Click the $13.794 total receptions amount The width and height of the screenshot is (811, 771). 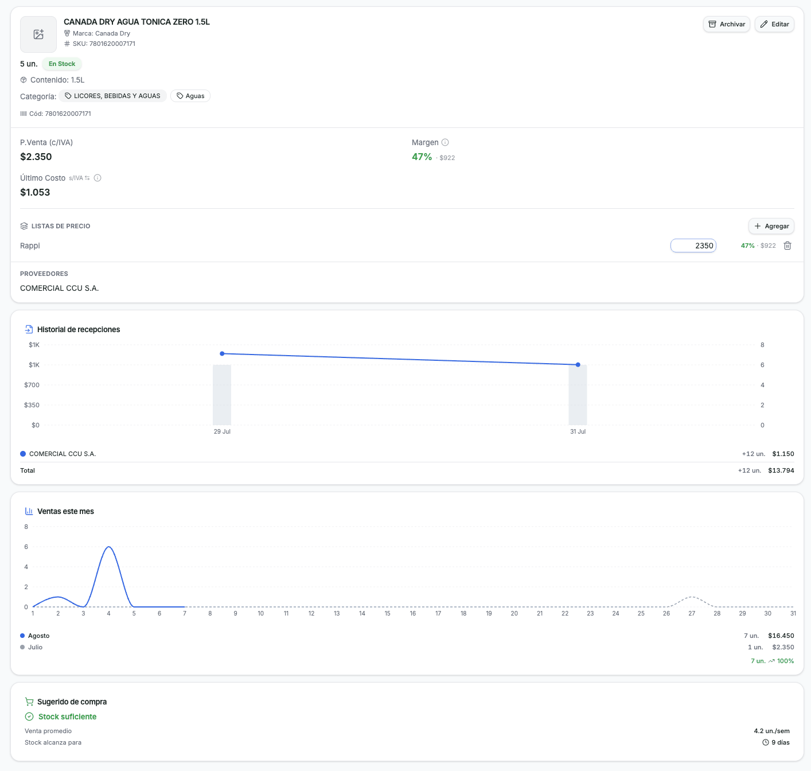[x=781, y=470]
